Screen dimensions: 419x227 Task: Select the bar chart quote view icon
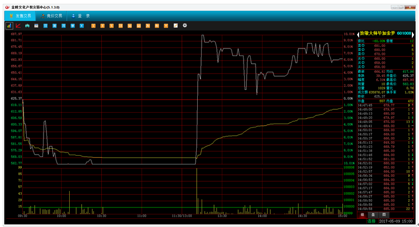9,26
